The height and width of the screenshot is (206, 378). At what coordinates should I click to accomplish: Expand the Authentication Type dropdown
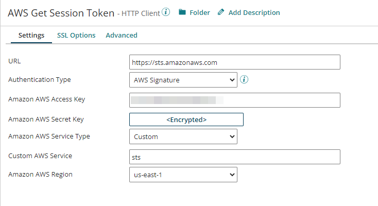[x=183, y=80]
